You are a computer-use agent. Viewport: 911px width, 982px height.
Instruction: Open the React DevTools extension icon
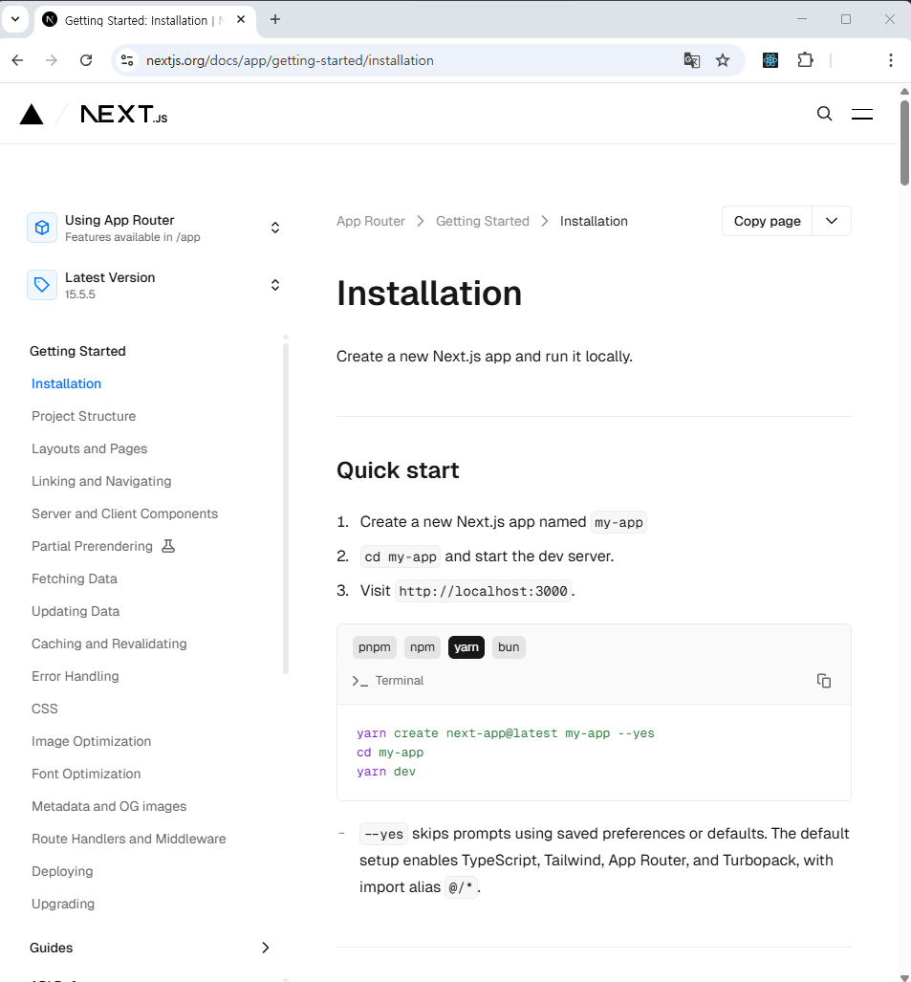coord(770,60)
